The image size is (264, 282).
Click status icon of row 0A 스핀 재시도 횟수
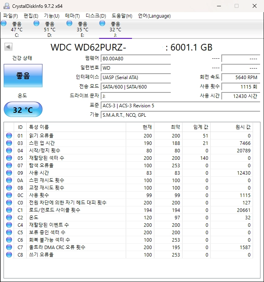[x=9, y=180]
